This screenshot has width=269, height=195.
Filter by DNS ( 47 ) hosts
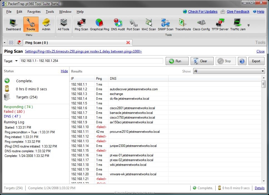coord(12,116)
